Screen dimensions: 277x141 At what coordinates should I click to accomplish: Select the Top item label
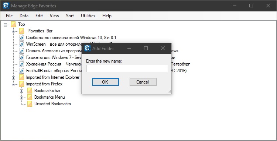(x=21, y=24)
